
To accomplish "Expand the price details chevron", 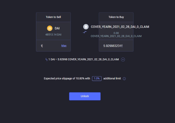I will [123, 59].
